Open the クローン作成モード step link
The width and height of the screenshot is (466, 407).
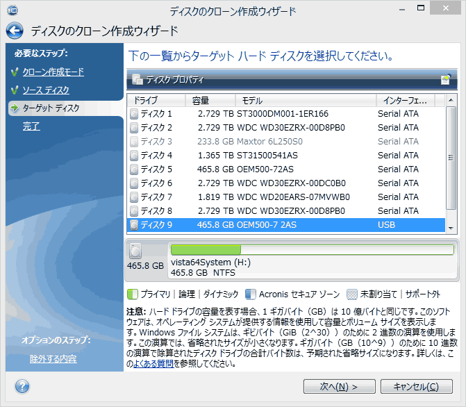pos(53,72)
